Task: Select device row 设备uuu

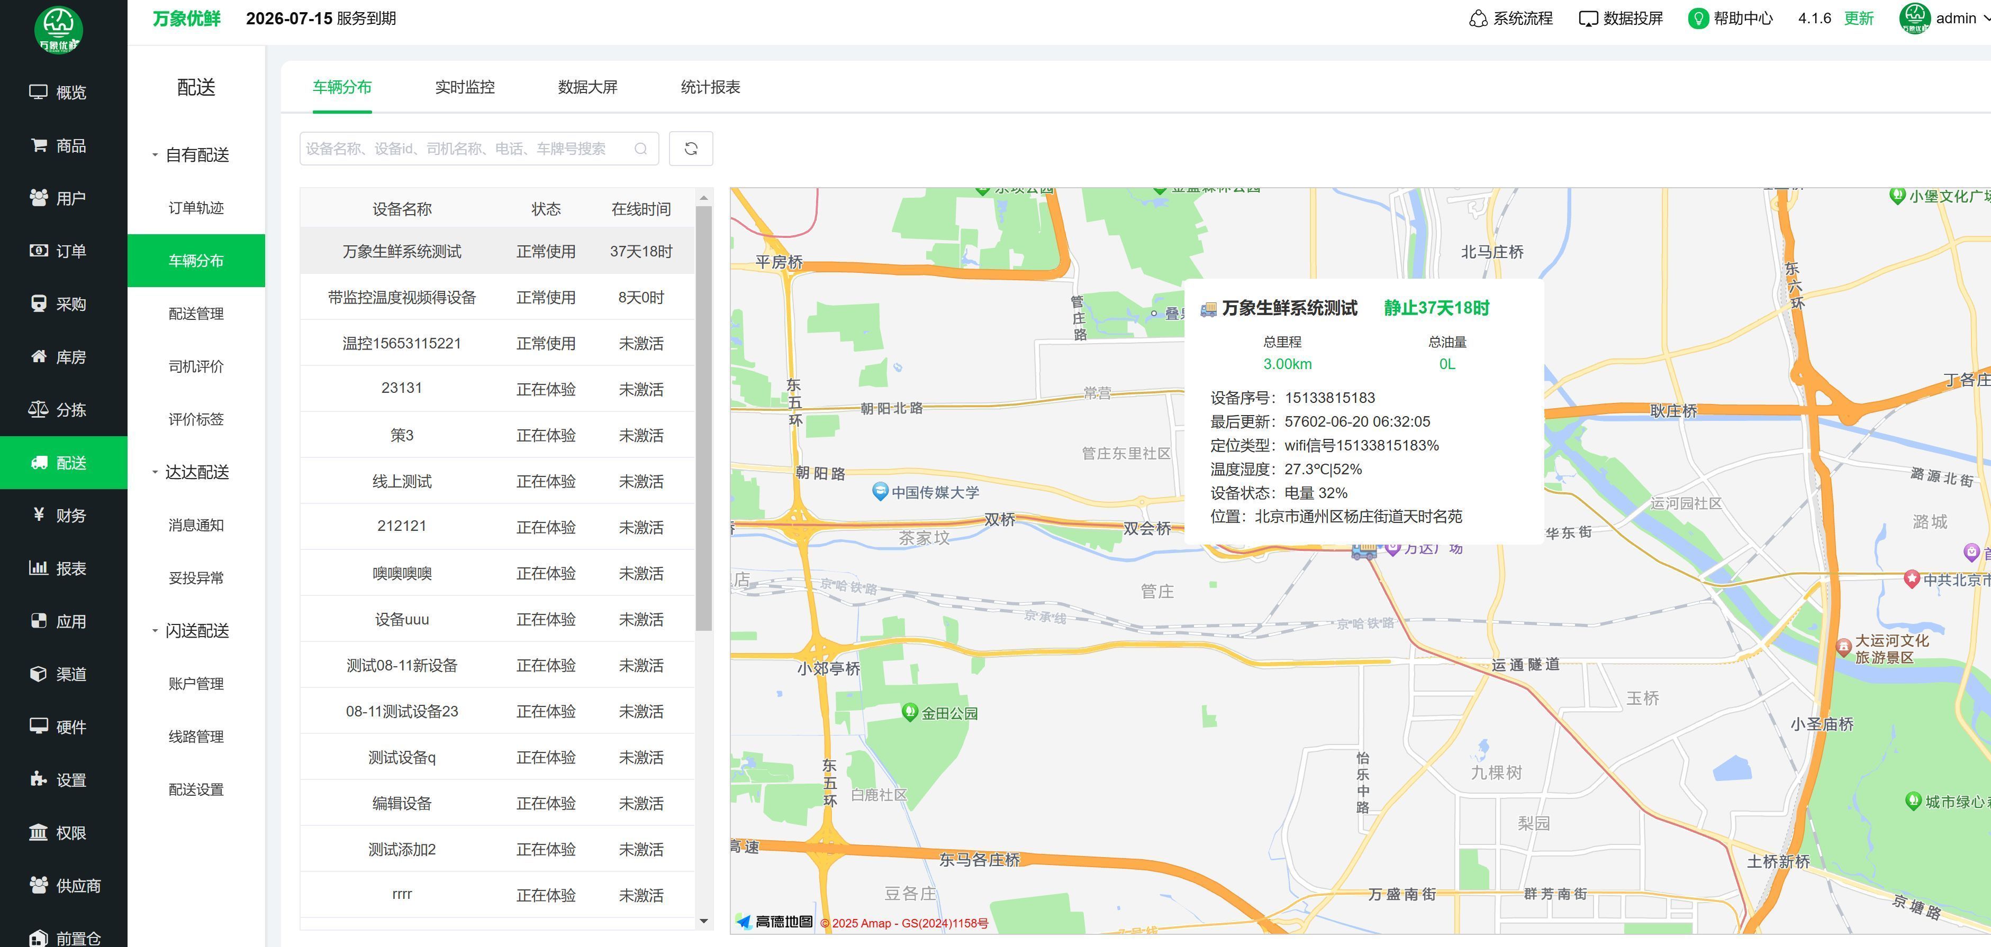Action: pyautogui.click(x=497, y=619)
